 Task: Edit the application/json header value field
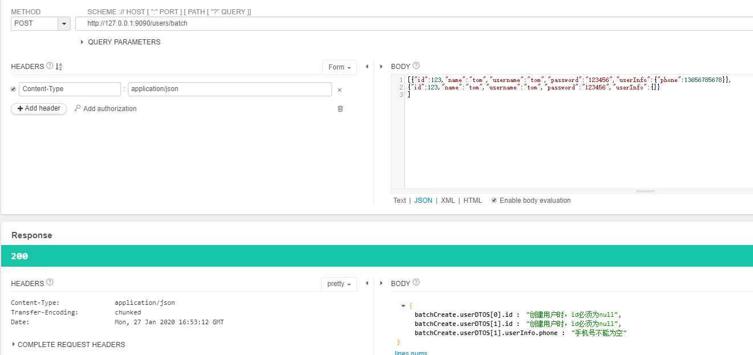coord(229,89)
